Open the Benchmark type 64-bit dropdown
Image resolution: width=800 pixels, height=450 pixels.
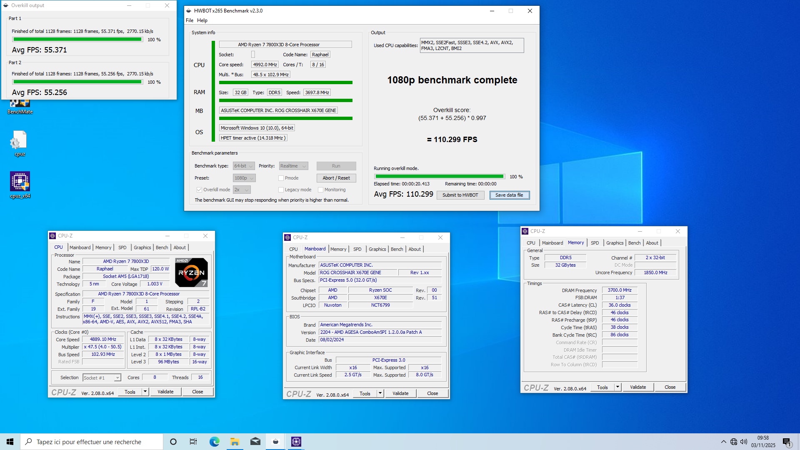point(244,166)
